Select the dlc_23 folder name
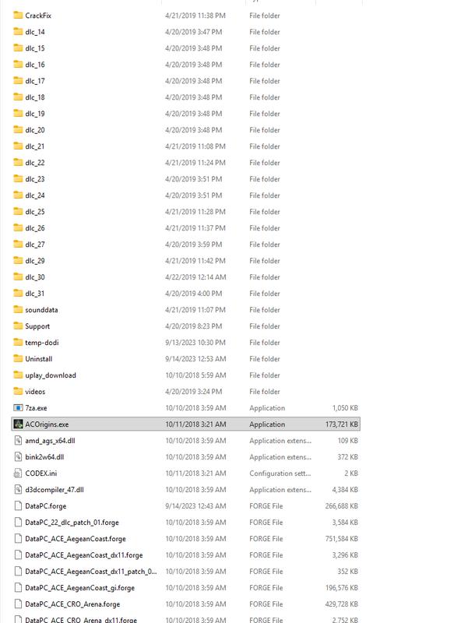 click(35, 179)
